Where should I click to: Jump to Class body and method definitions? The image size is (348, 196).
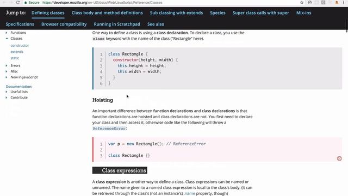coord(107,13)
